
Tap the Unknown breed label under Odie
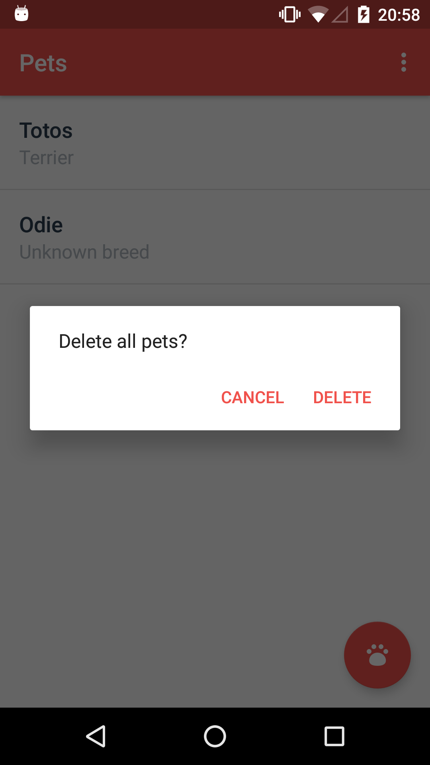(x=84, y=252)
